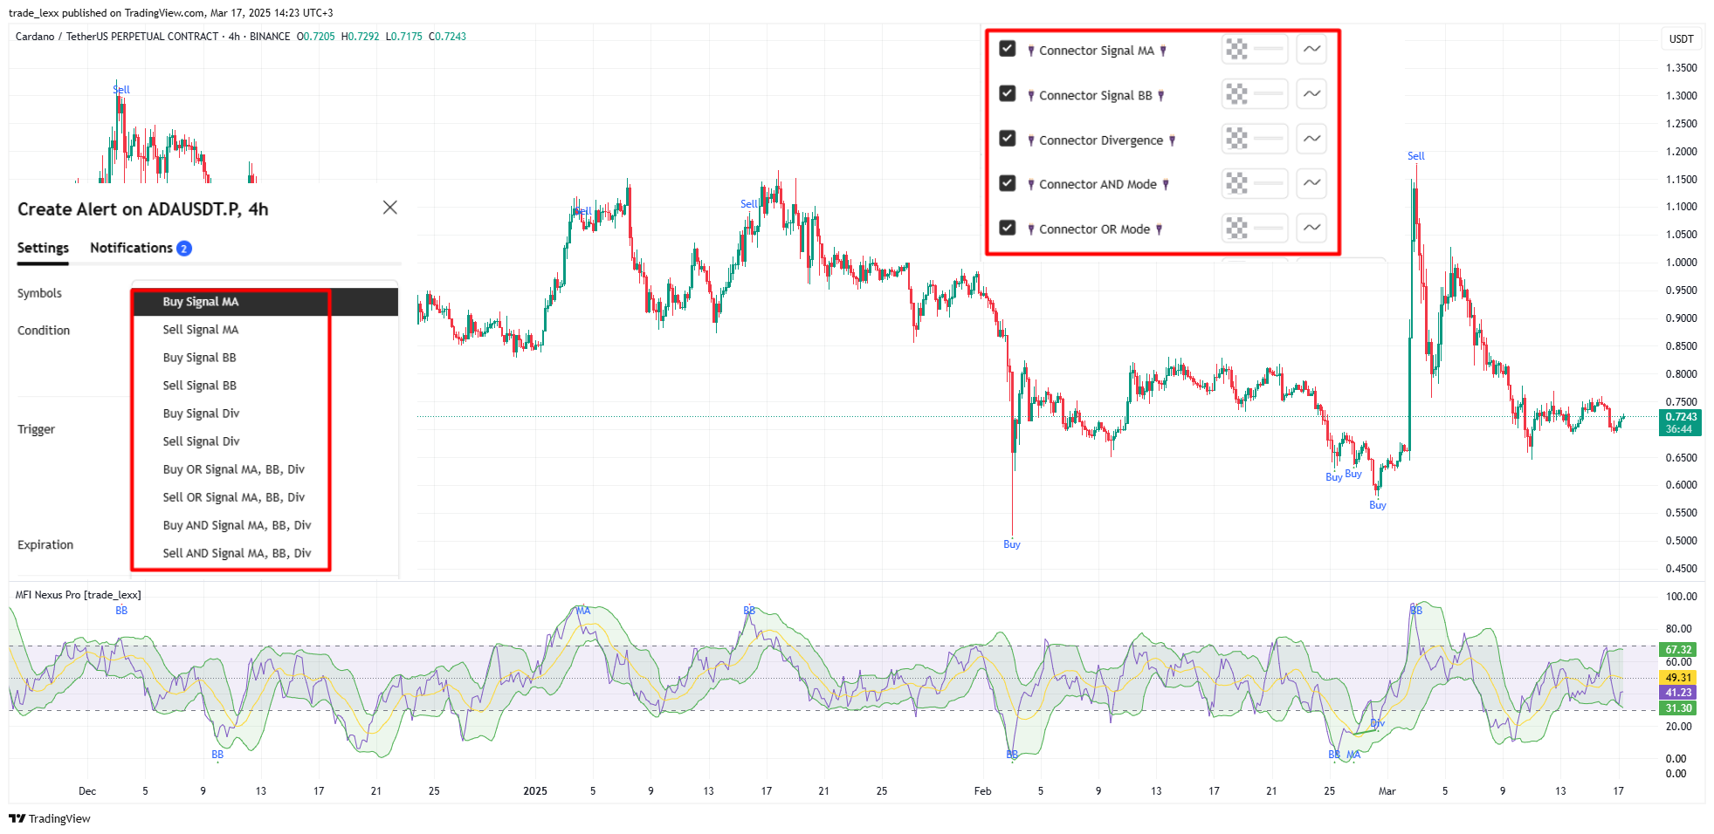Image resolution: width=1714 pixels, height=834 pixels.
Task: Click MFI Nexus Pro indicator title
Action: (x=78, y=595)
